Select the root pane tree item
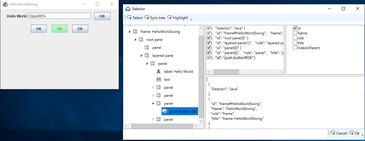The width and height of the screenshot is (365, 141). click(x=154, y=40)
